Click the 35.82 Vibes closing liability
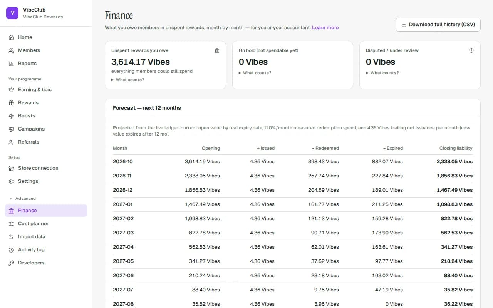The height and width of the screenshot is (308, 493). [458, 290]
